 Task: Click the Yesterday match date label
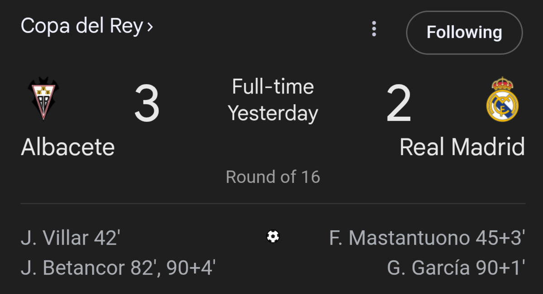tap(273, 113)
